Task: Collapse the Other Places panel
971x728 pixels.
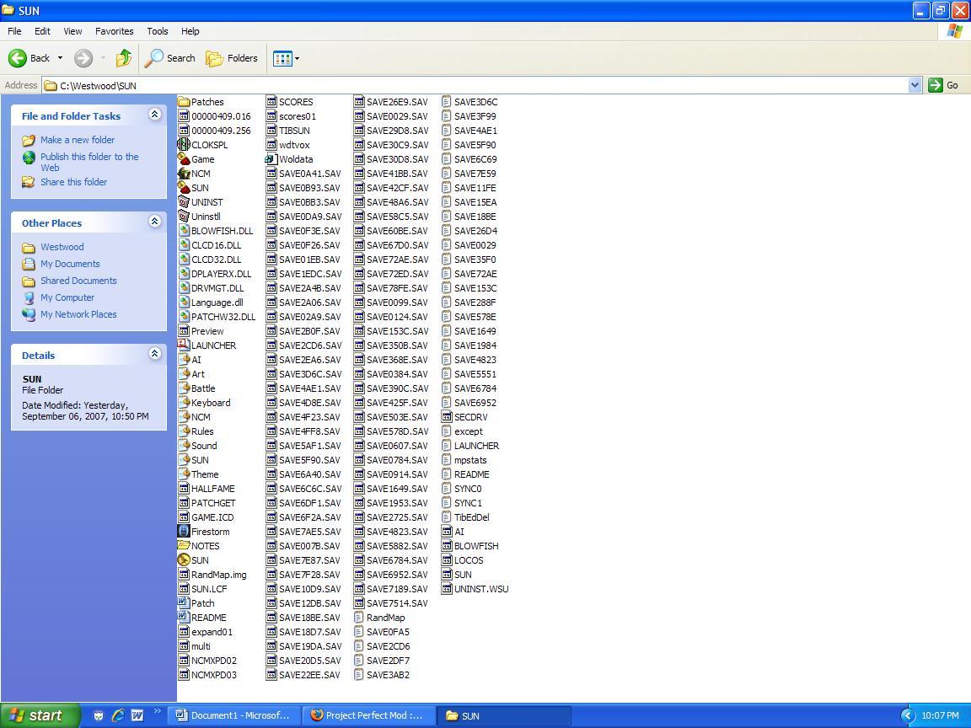Action: coord(155,222)
